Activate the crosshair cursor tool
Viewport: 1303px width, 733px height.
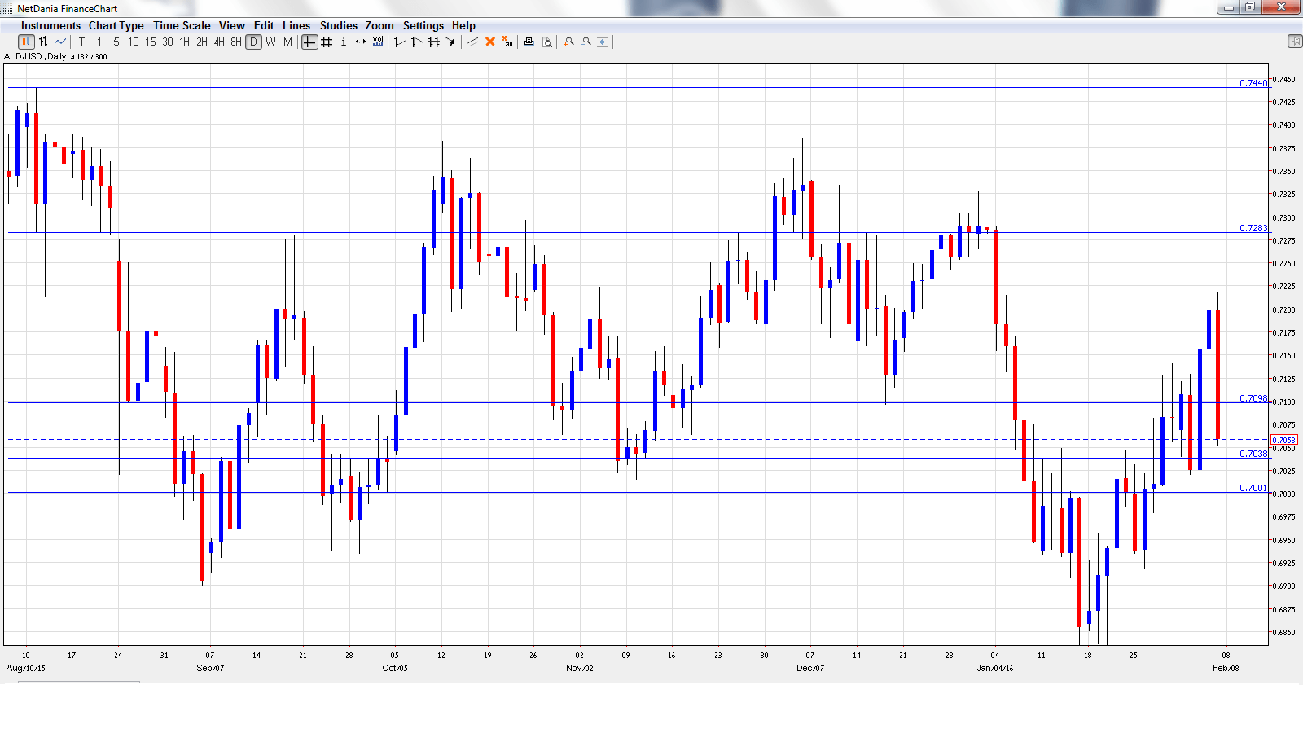tap(309, 42)
